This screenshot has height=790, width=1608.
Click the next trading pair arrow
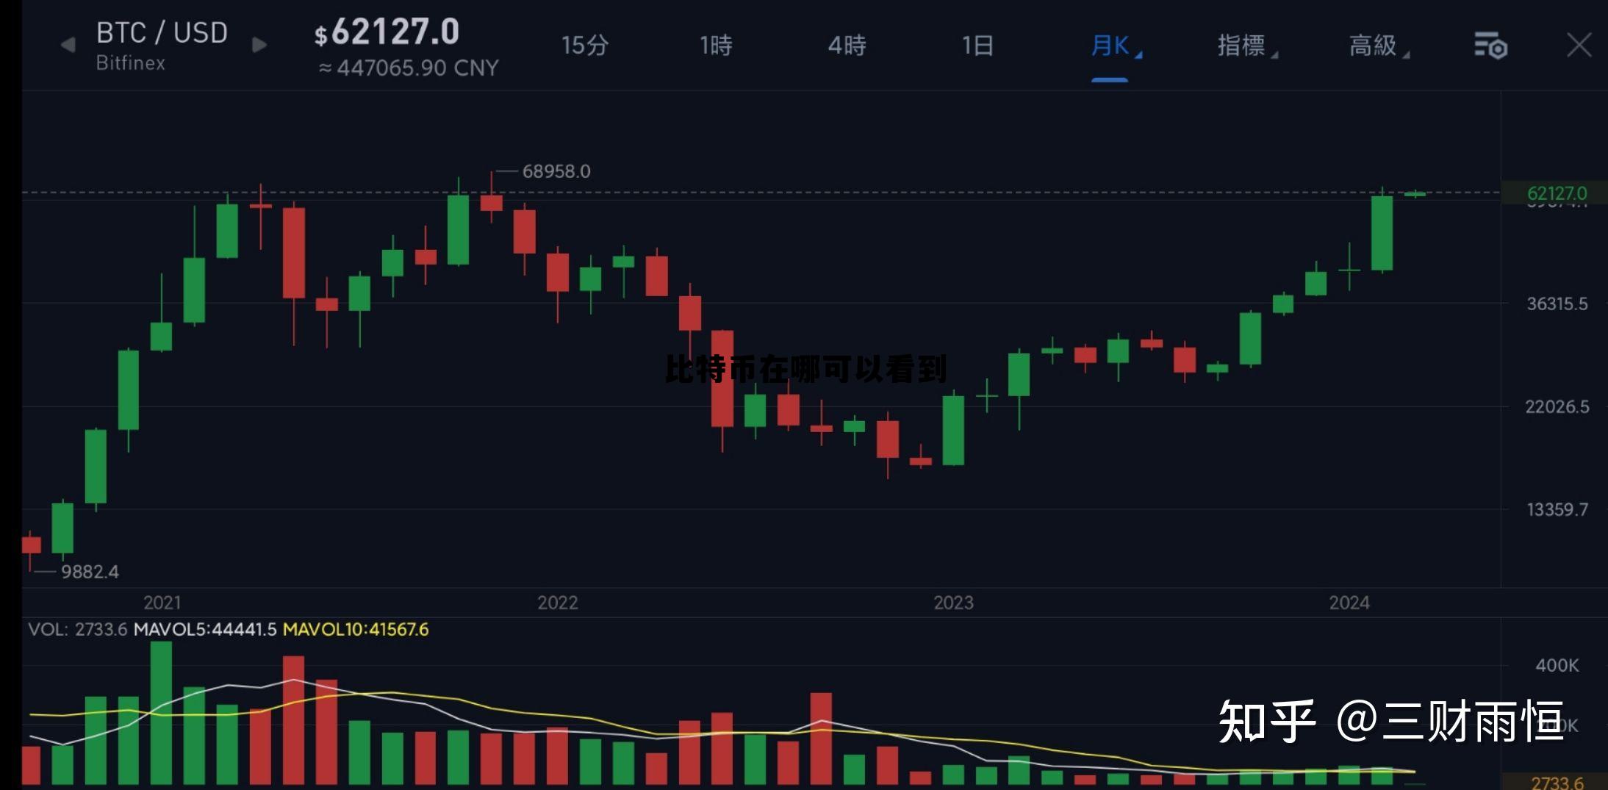(x=259, y=46)
